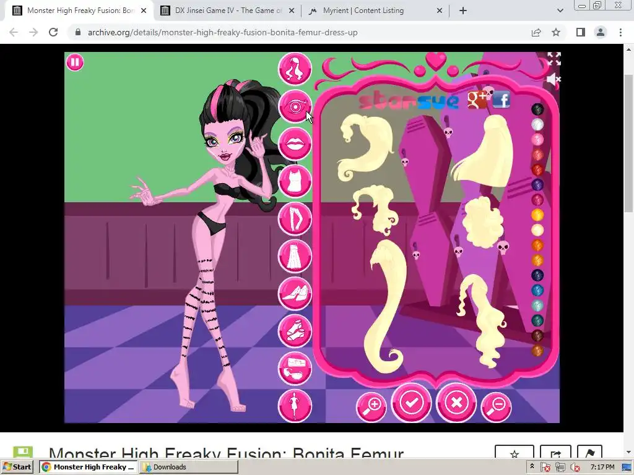This screenshot has height=475, width=634.
Task: Open the Chrome three-dot menu
Action: 620,32
